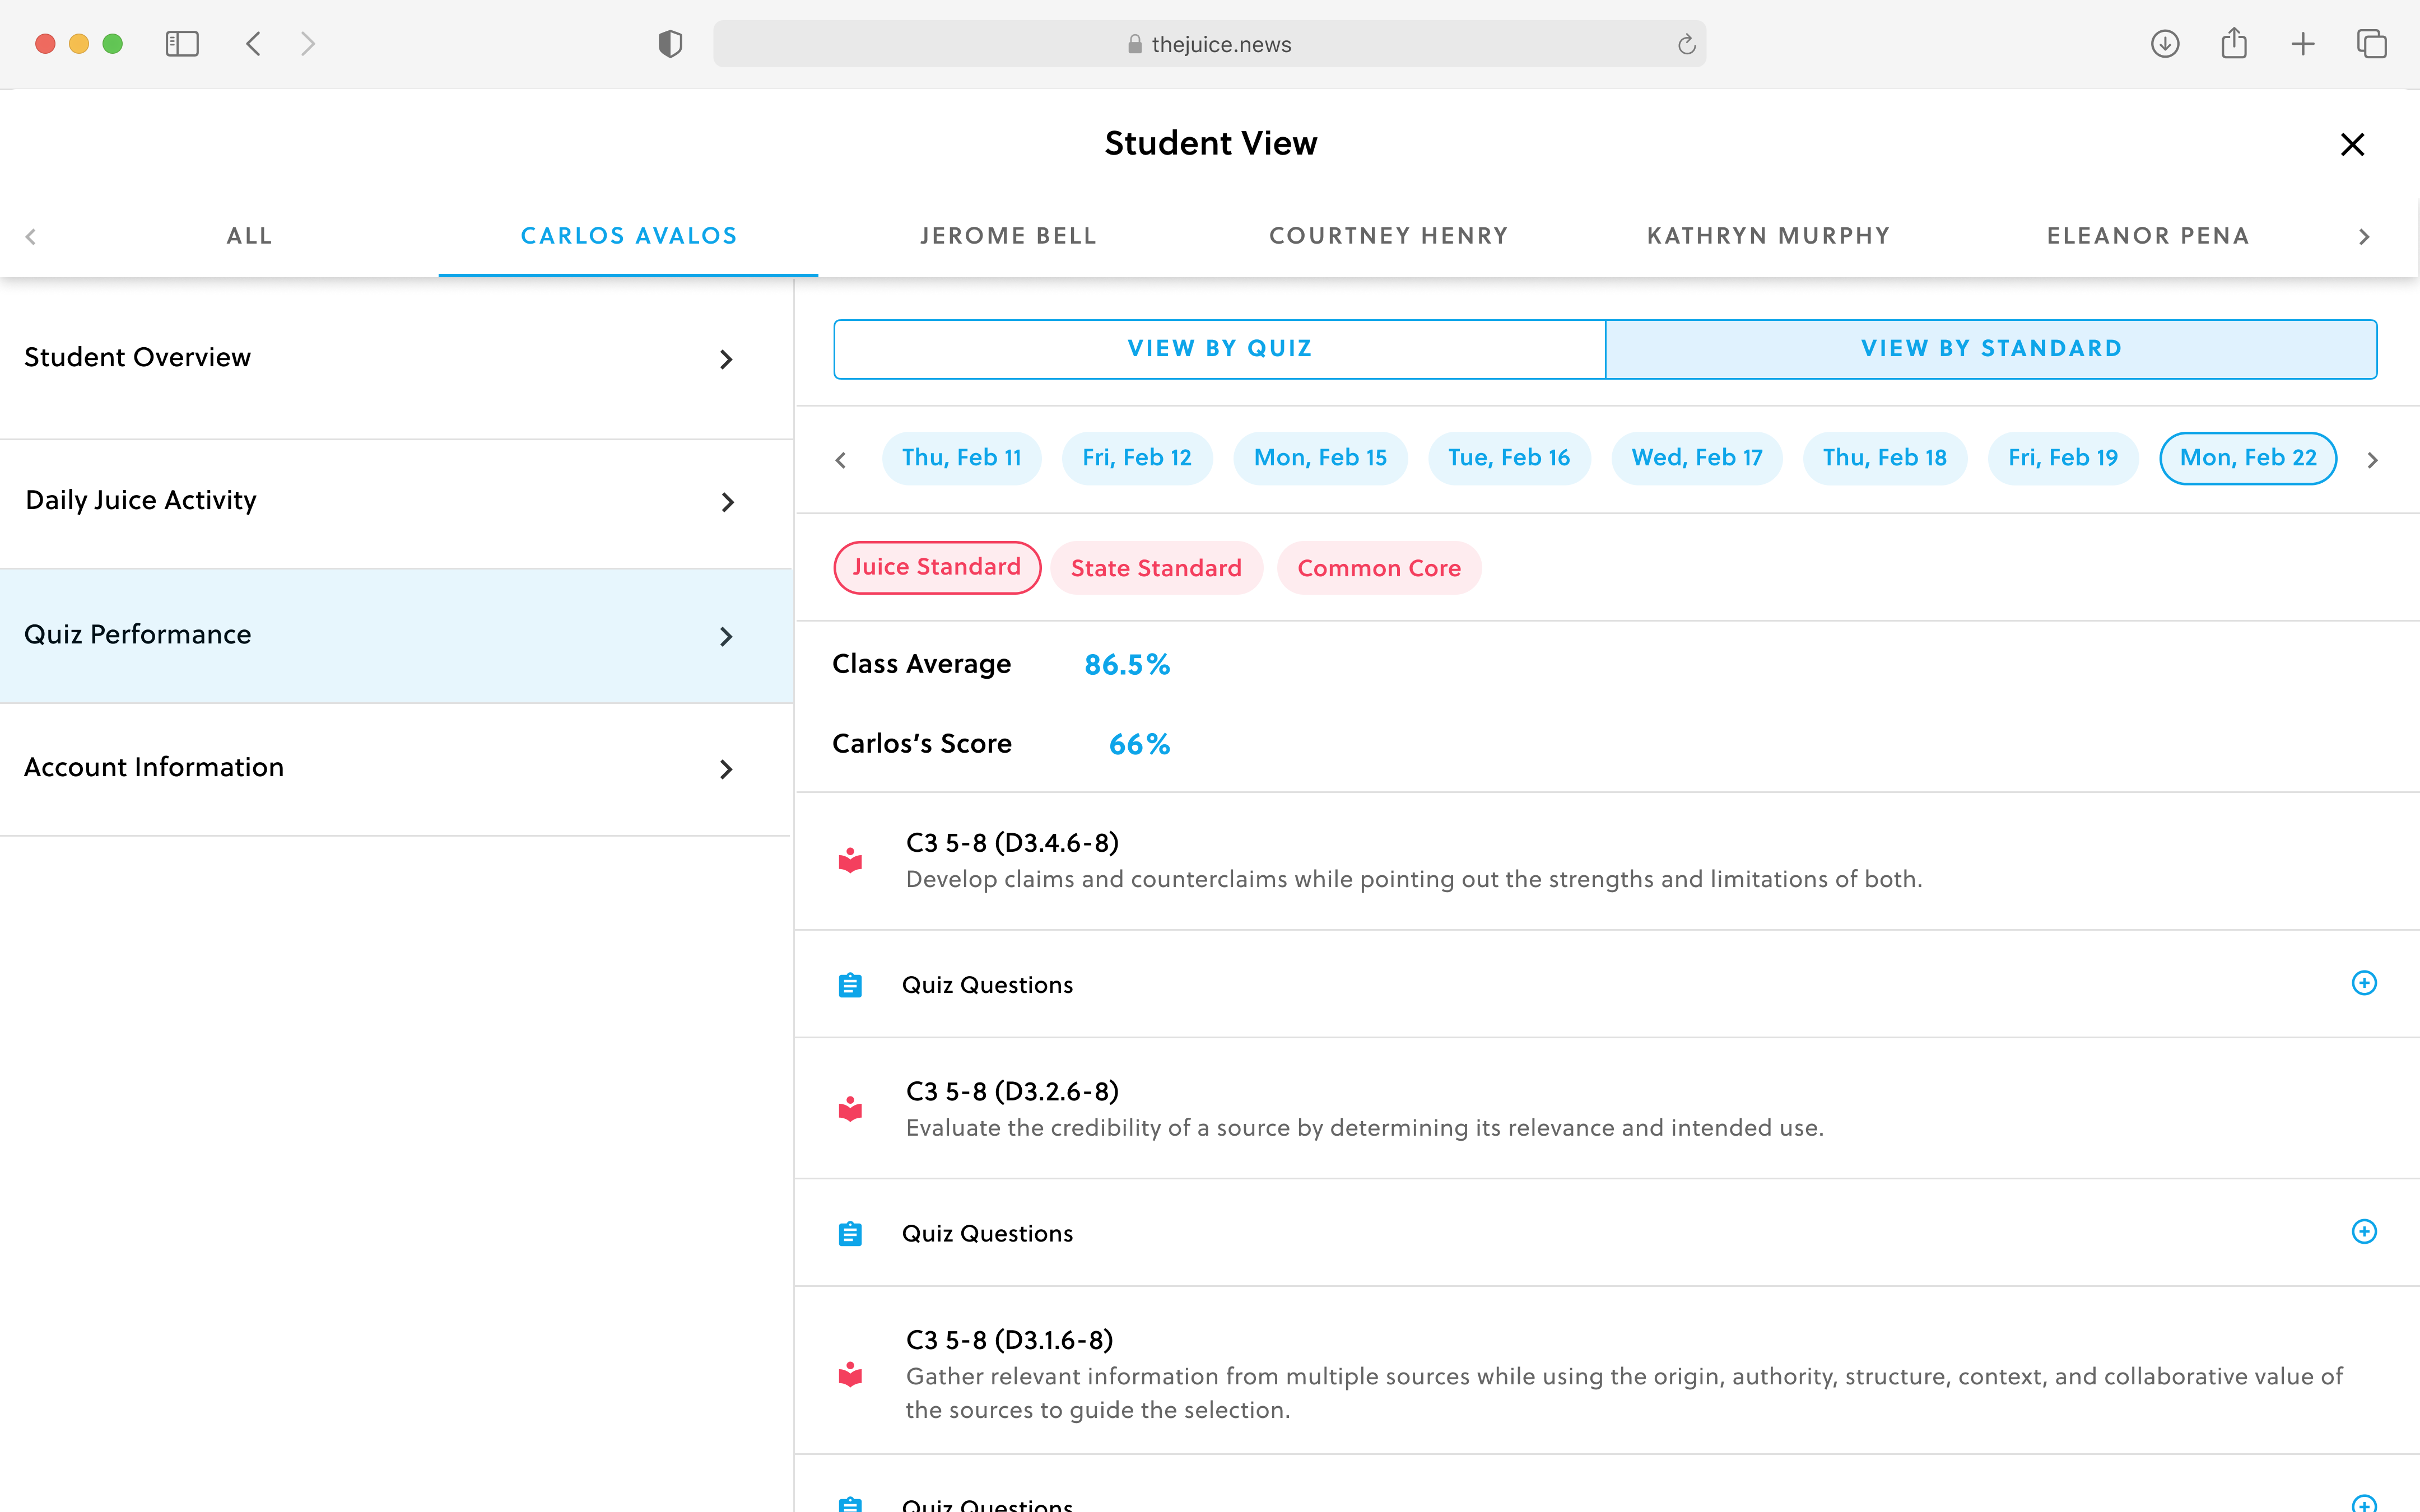Click the Student View heading
2420x1512 pixels.
1210,143
